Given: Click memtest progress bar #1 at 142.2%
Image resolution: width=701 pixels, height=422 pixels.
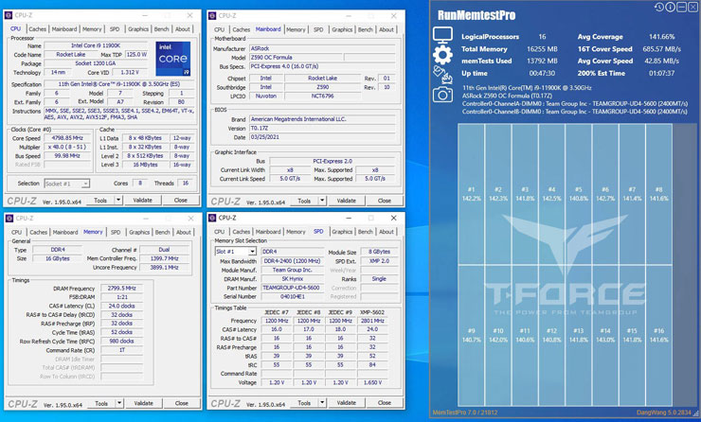Looking at the screenshot, I should click(471, 194).
